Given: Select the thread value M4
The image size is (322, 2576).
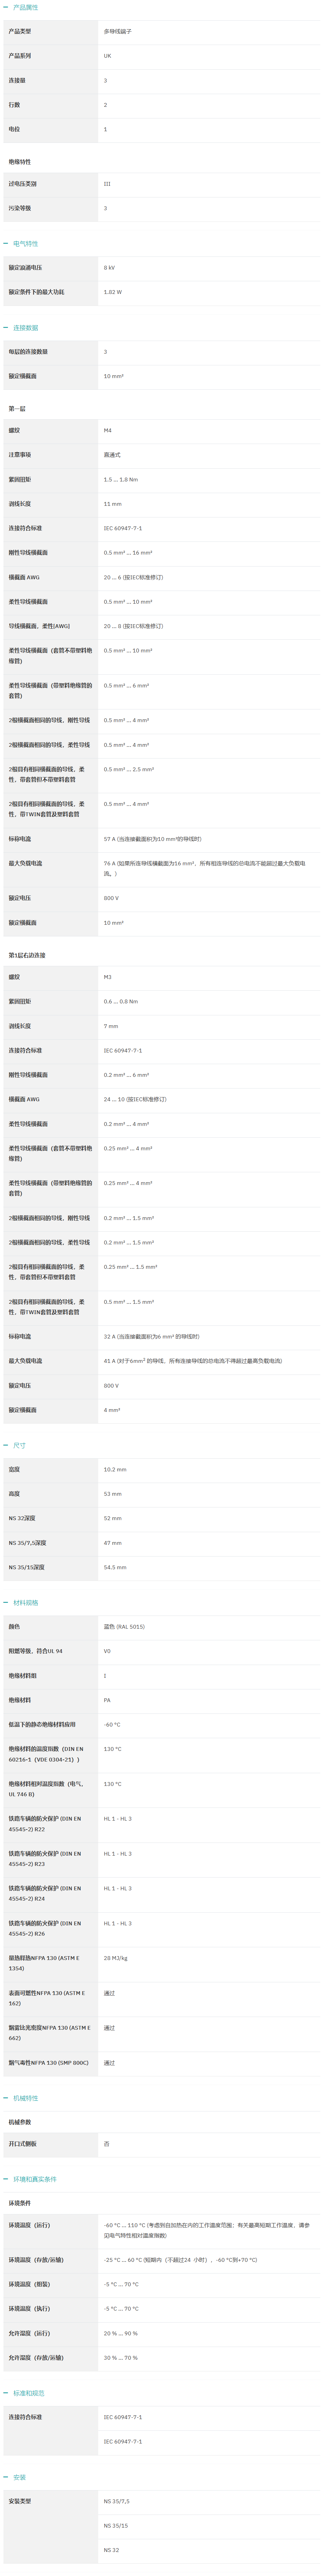Looking at the screenshot, I should point(108,430).
